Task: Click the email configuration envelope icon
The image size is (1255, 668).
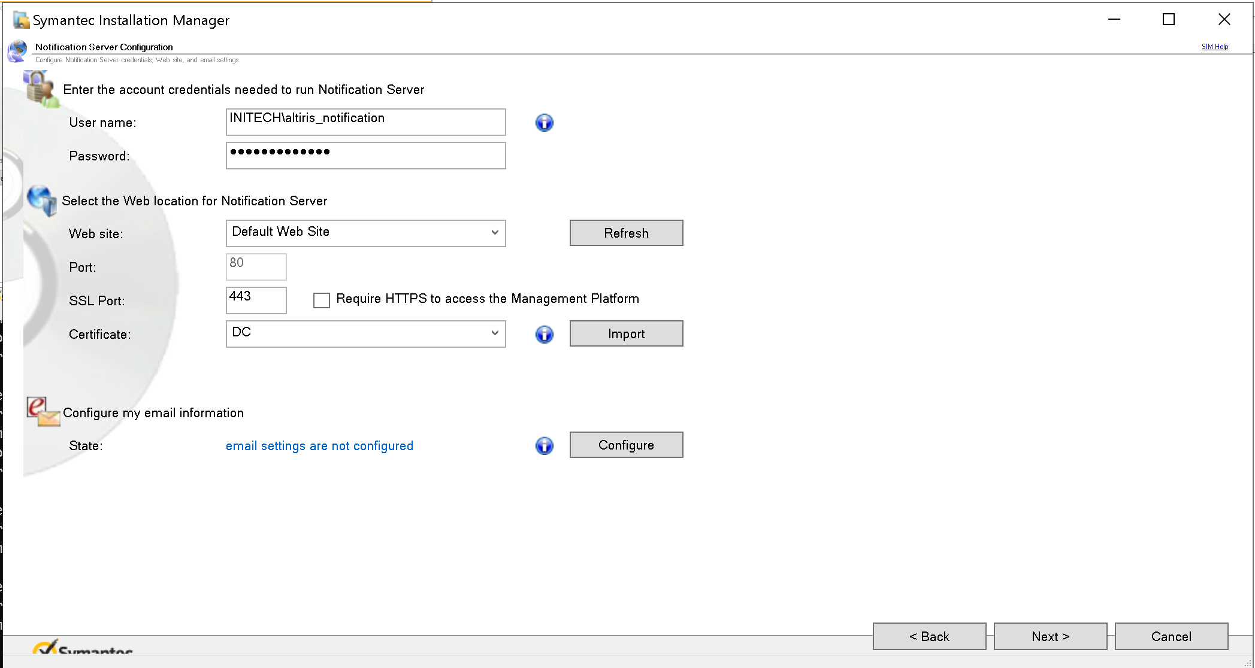Action: (43, 412)
